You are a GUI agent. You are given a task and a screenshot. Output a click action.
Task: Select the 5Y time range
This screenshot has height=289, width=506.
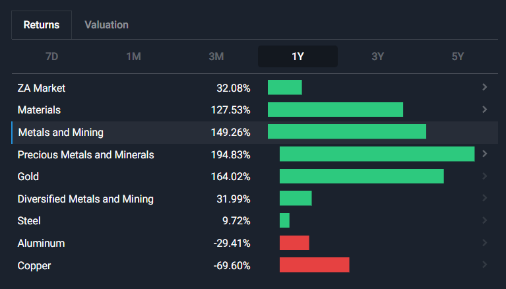pos(458,57)
